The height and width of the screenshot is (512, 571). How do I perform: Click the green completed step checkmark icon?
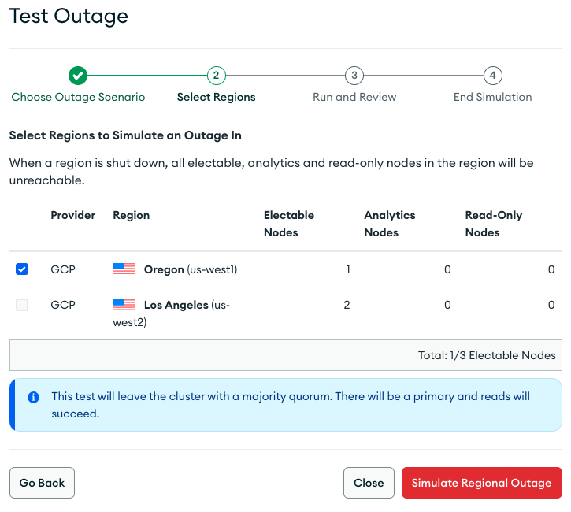coord(78,76)
